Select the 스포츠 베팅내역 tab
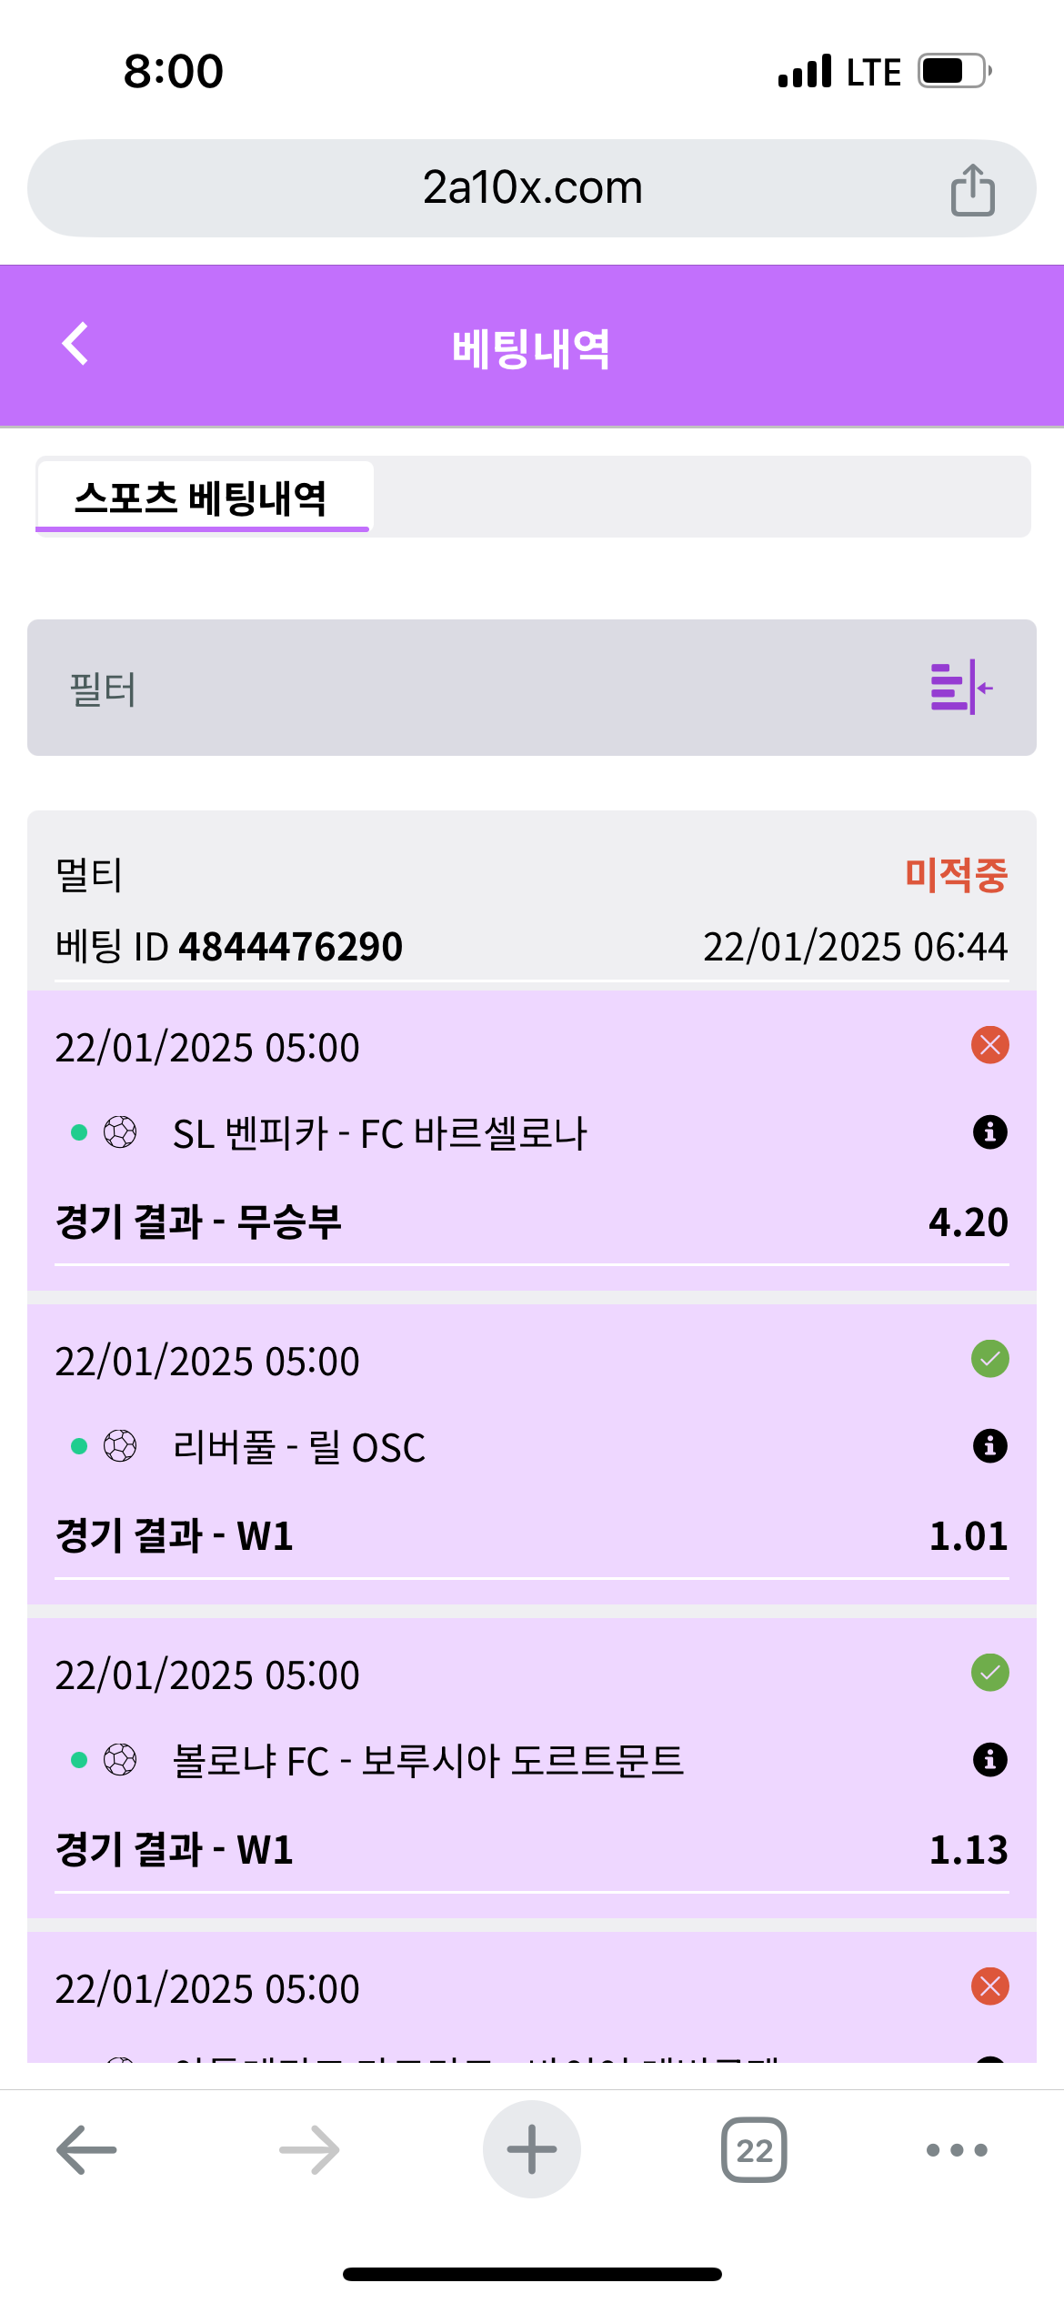 click(x=202, y=498)
